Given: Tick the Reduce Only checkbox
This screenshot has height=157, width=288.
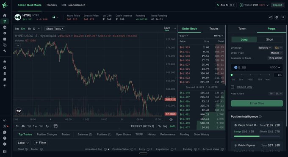Looking at the screenshot, I should (x=233, y=87).
